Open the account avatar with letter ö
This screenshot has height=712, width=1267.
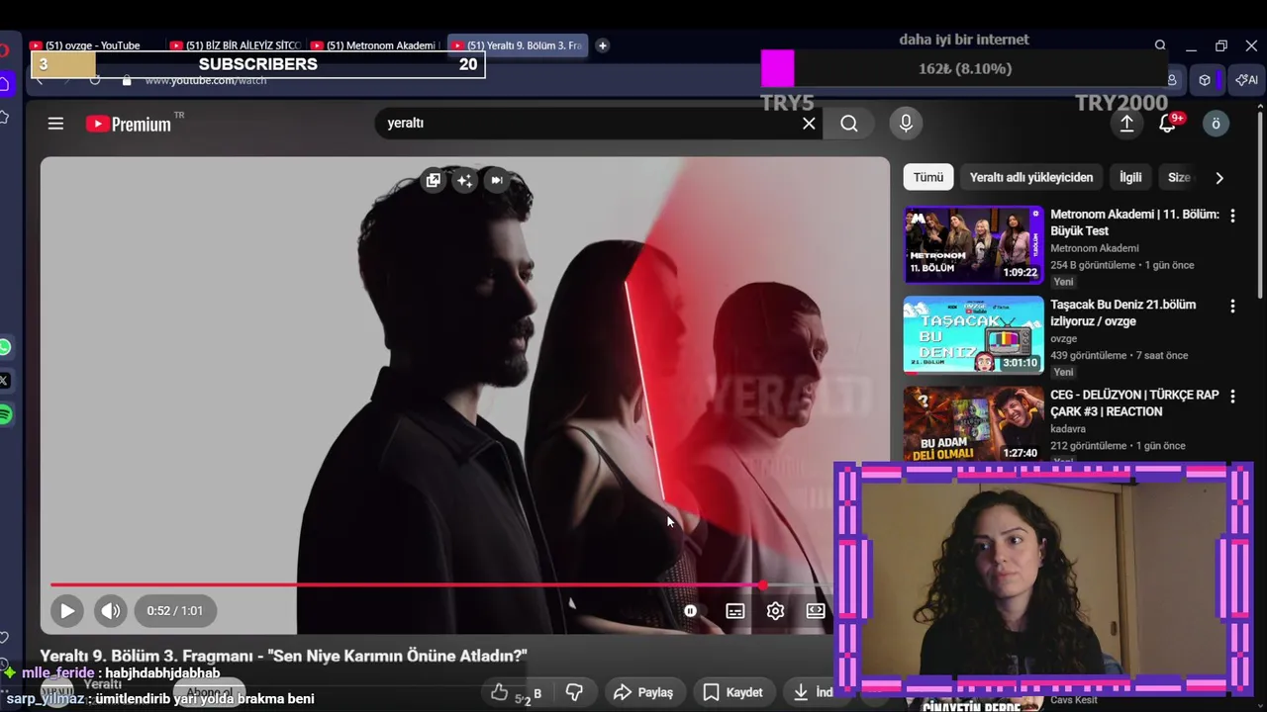click(x=1217, y=124)
